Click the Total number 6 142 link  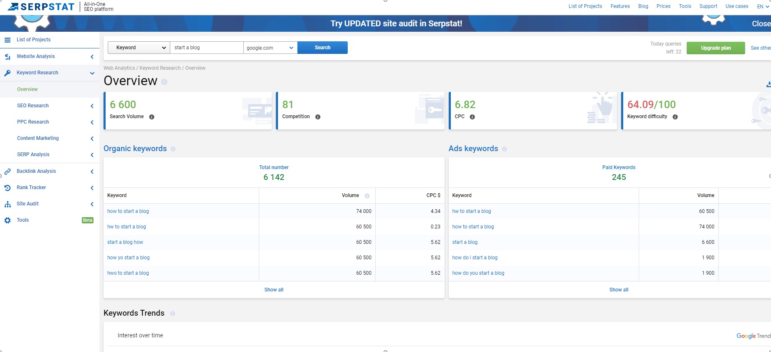tap(274, 177)
